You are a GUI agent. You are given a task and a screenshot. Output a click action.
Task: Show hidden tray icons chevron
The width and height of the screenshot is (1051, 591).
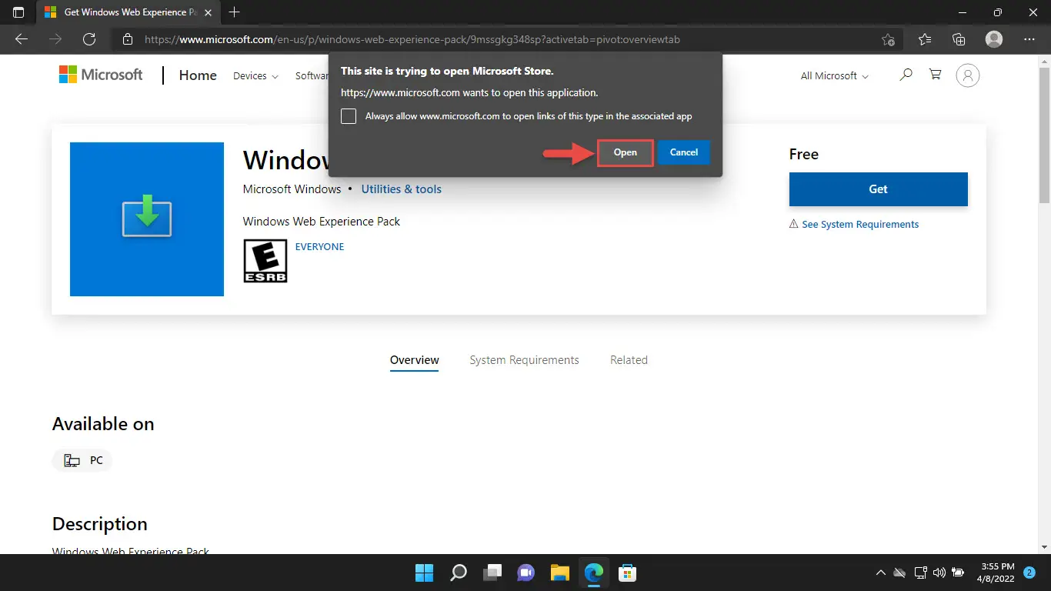[x=881, y=573]
